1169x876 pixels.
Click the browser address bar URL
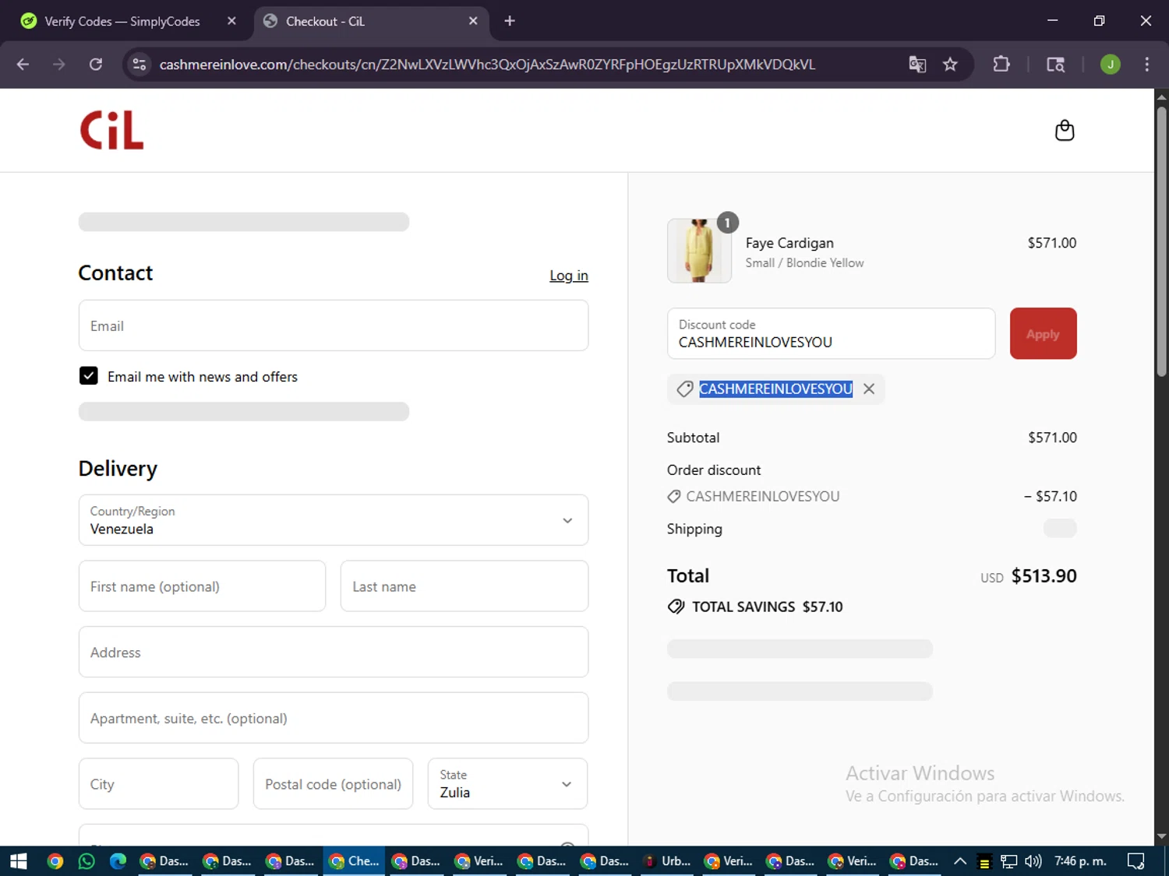click(x=487, y=65)
